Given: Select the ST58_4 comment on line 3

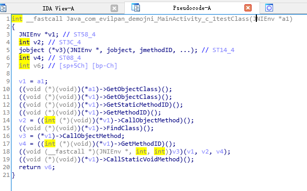Looking at the screenshot, I should point(85,34).
